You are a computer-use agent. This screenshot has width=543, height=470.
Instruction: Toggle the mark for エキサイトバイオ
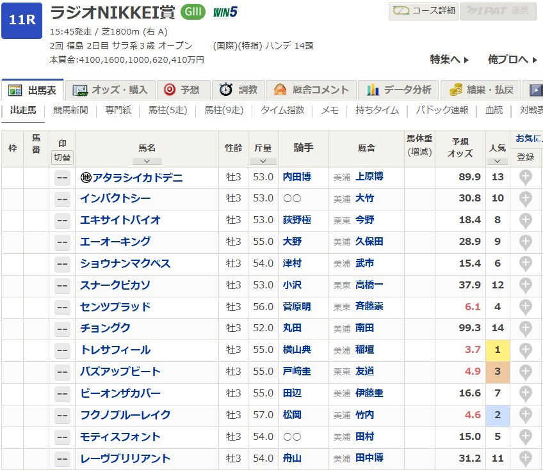[62, 221]
